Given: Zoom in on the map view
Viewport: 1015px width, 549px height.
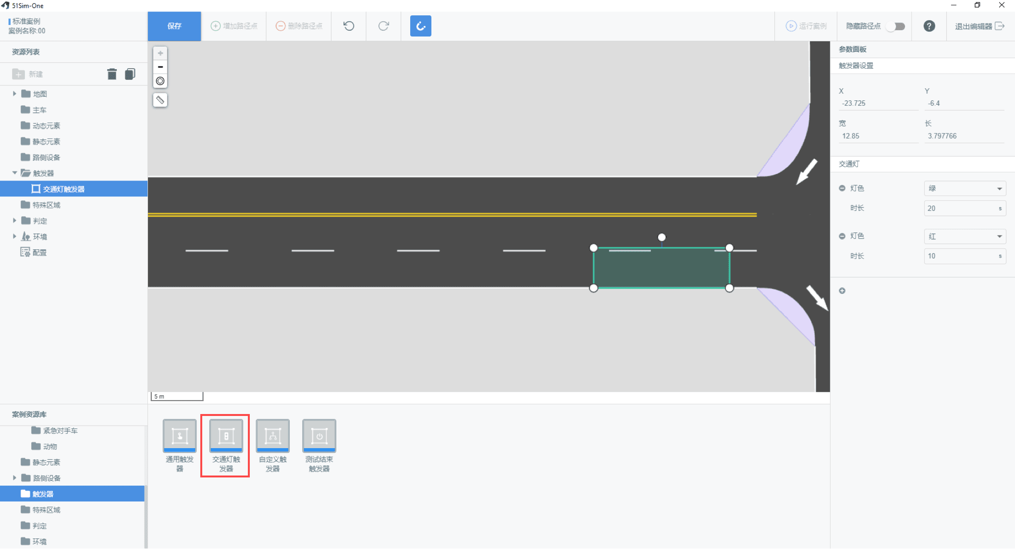Looking at the screenshot, I should 160,53.
